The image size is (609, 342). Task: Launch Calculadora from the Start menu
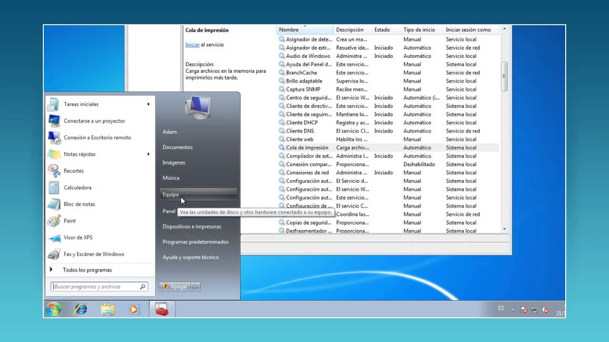(x=77, y=188)
